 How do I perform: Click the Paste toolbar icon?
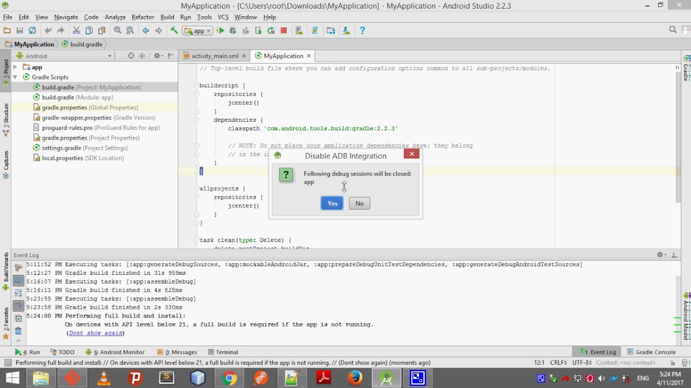tap(101, 31)
